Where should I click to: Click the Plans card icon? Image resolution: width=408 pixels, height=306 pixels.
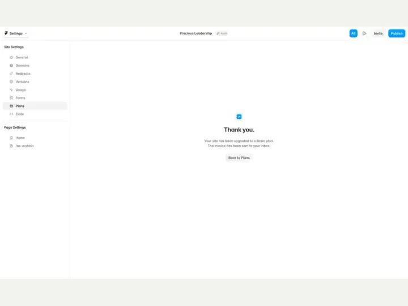pos(11,106)
